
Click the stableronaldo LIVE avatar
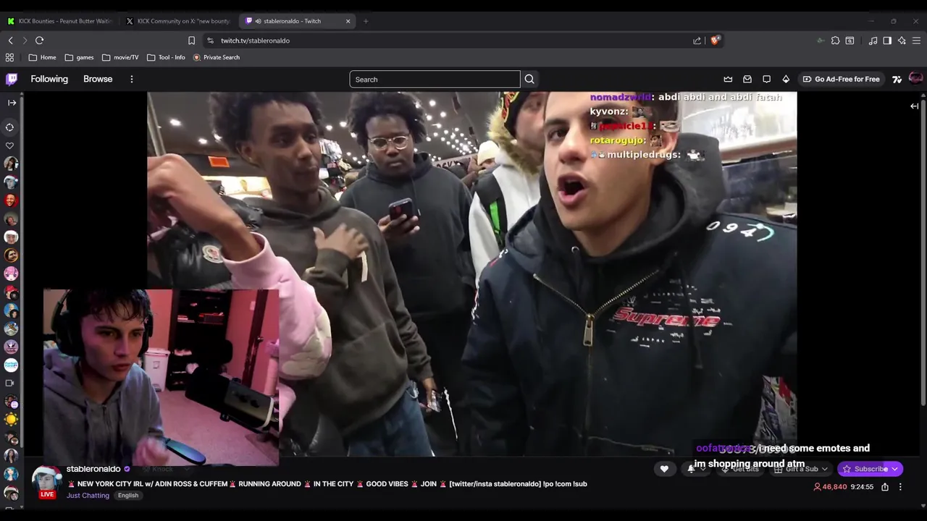[46, 480]
